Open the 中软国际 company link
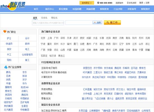 coord(111,77)
